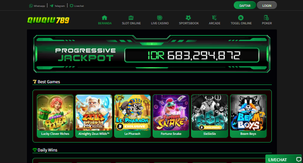Open the Almighty Zeus Wilds game thumbnail
The width and height of the screenshot is (303, 163).
point(94,113)
